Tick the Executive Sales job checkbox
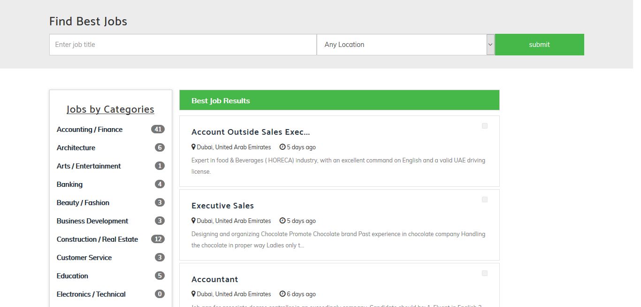Screen dimensions: 641x307 coord(485,200)
